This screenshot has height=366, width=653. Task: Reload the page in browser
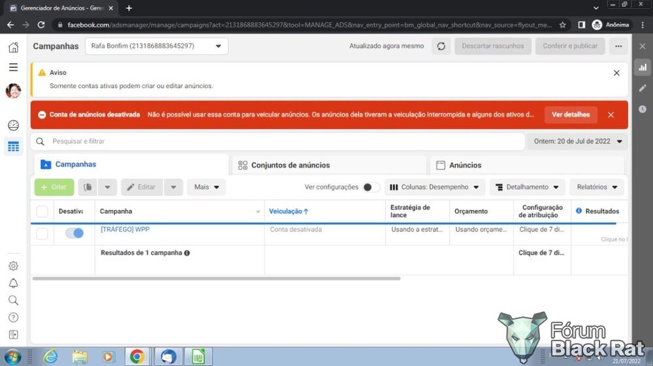[41, 25]
